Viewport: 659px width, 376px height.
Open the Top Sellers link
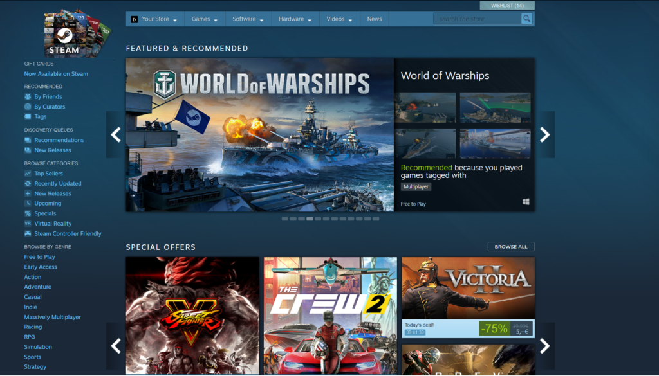(x=48, y=174)
